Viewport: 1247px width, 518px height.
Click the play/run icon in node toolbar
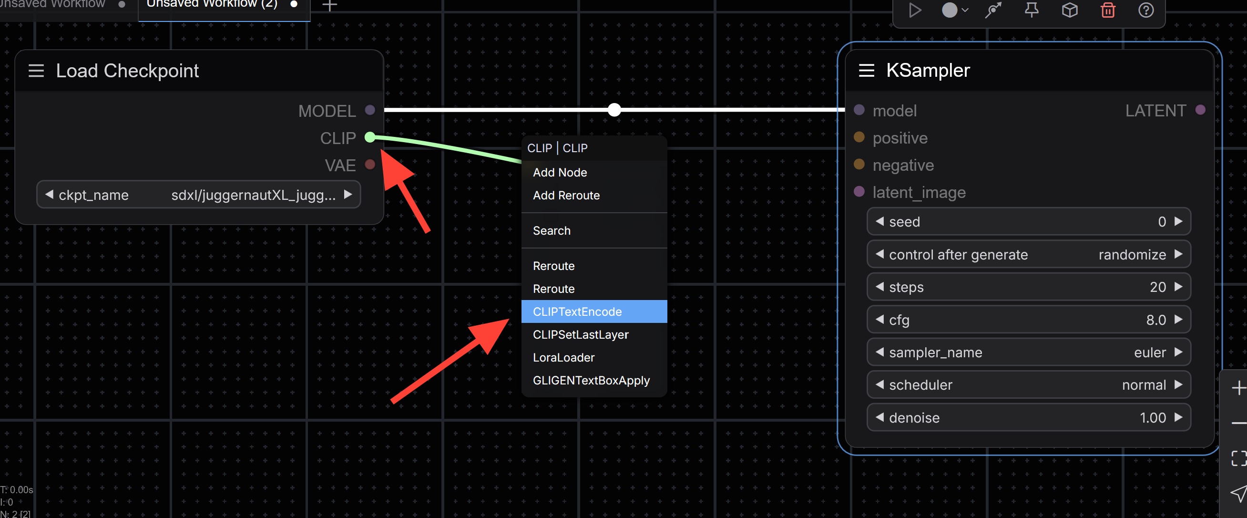tap(914, 10)
